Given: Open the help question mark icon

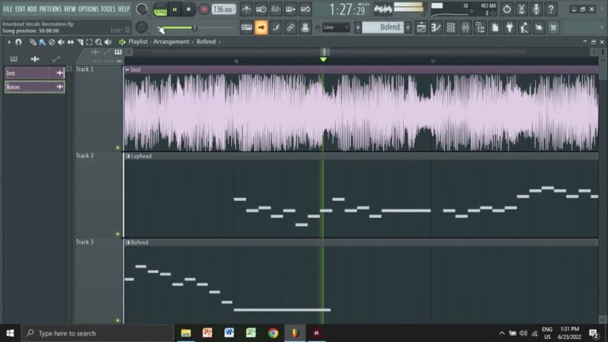Looking at the screenshot, I should point(551,9).
